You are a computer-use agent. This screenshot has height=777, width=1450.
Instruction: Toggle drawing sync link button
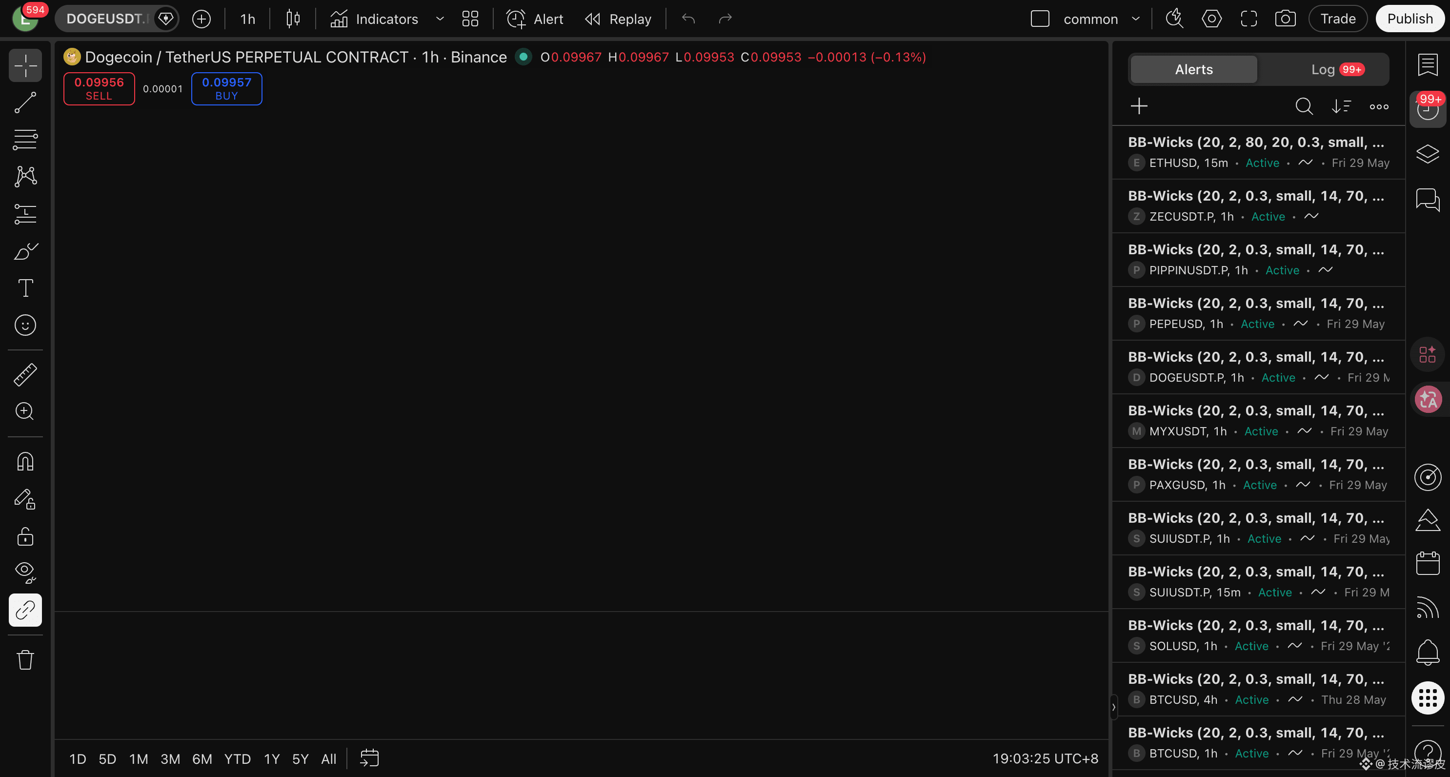(25, 610)
